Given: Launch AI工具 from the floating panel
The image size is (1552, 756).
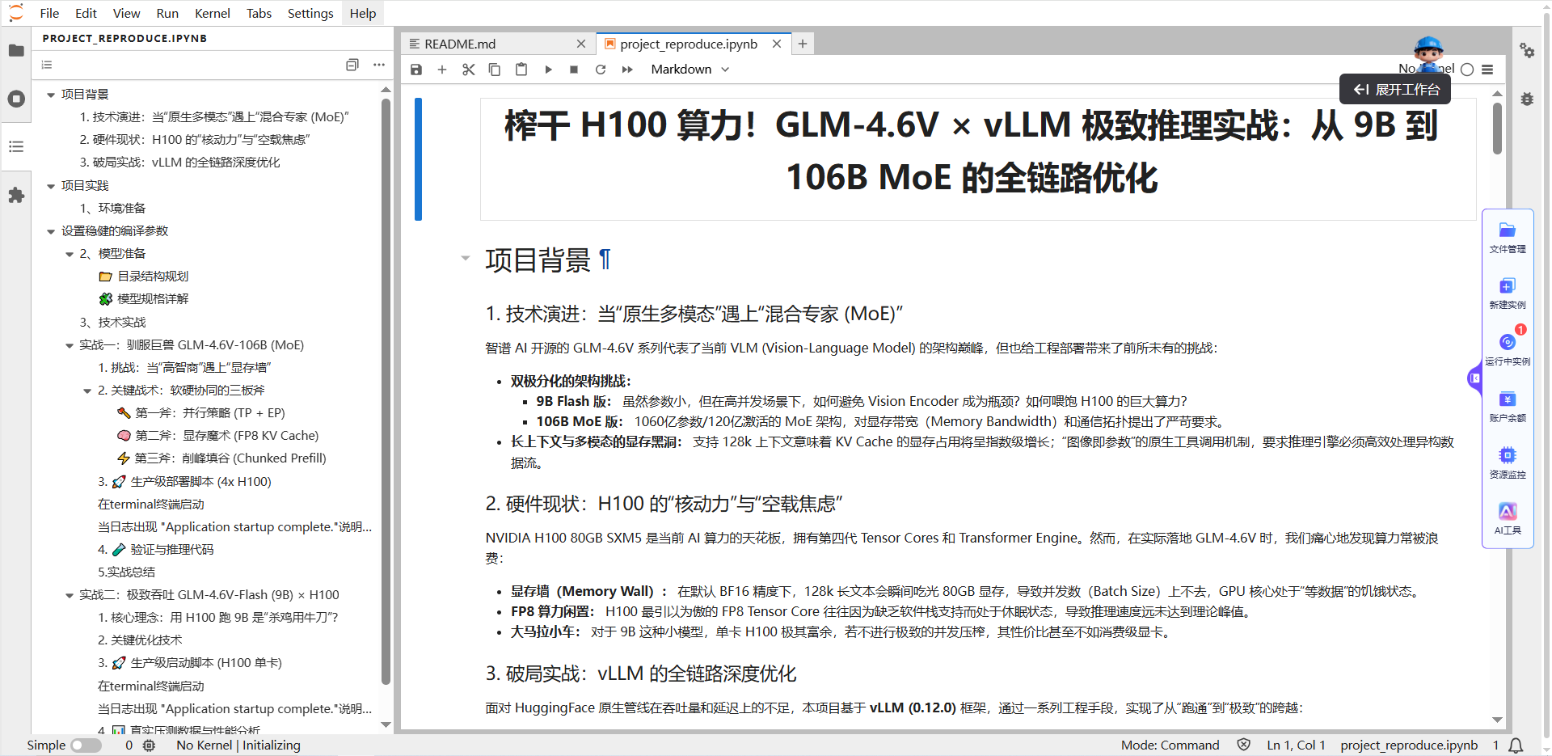Looking at the screenshot, I should pyautogui.click(x=1508, y=519).
